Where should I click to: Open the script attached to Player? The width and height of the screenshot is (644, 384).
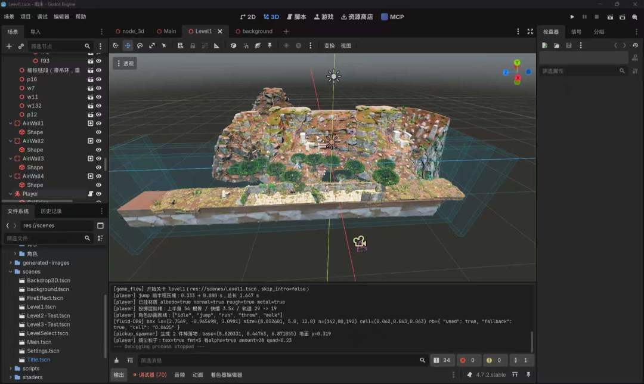coord(91,194)
